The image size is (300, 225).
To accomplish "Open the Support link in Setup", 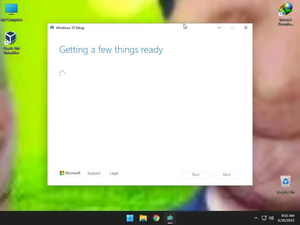I will click(94, 173).
